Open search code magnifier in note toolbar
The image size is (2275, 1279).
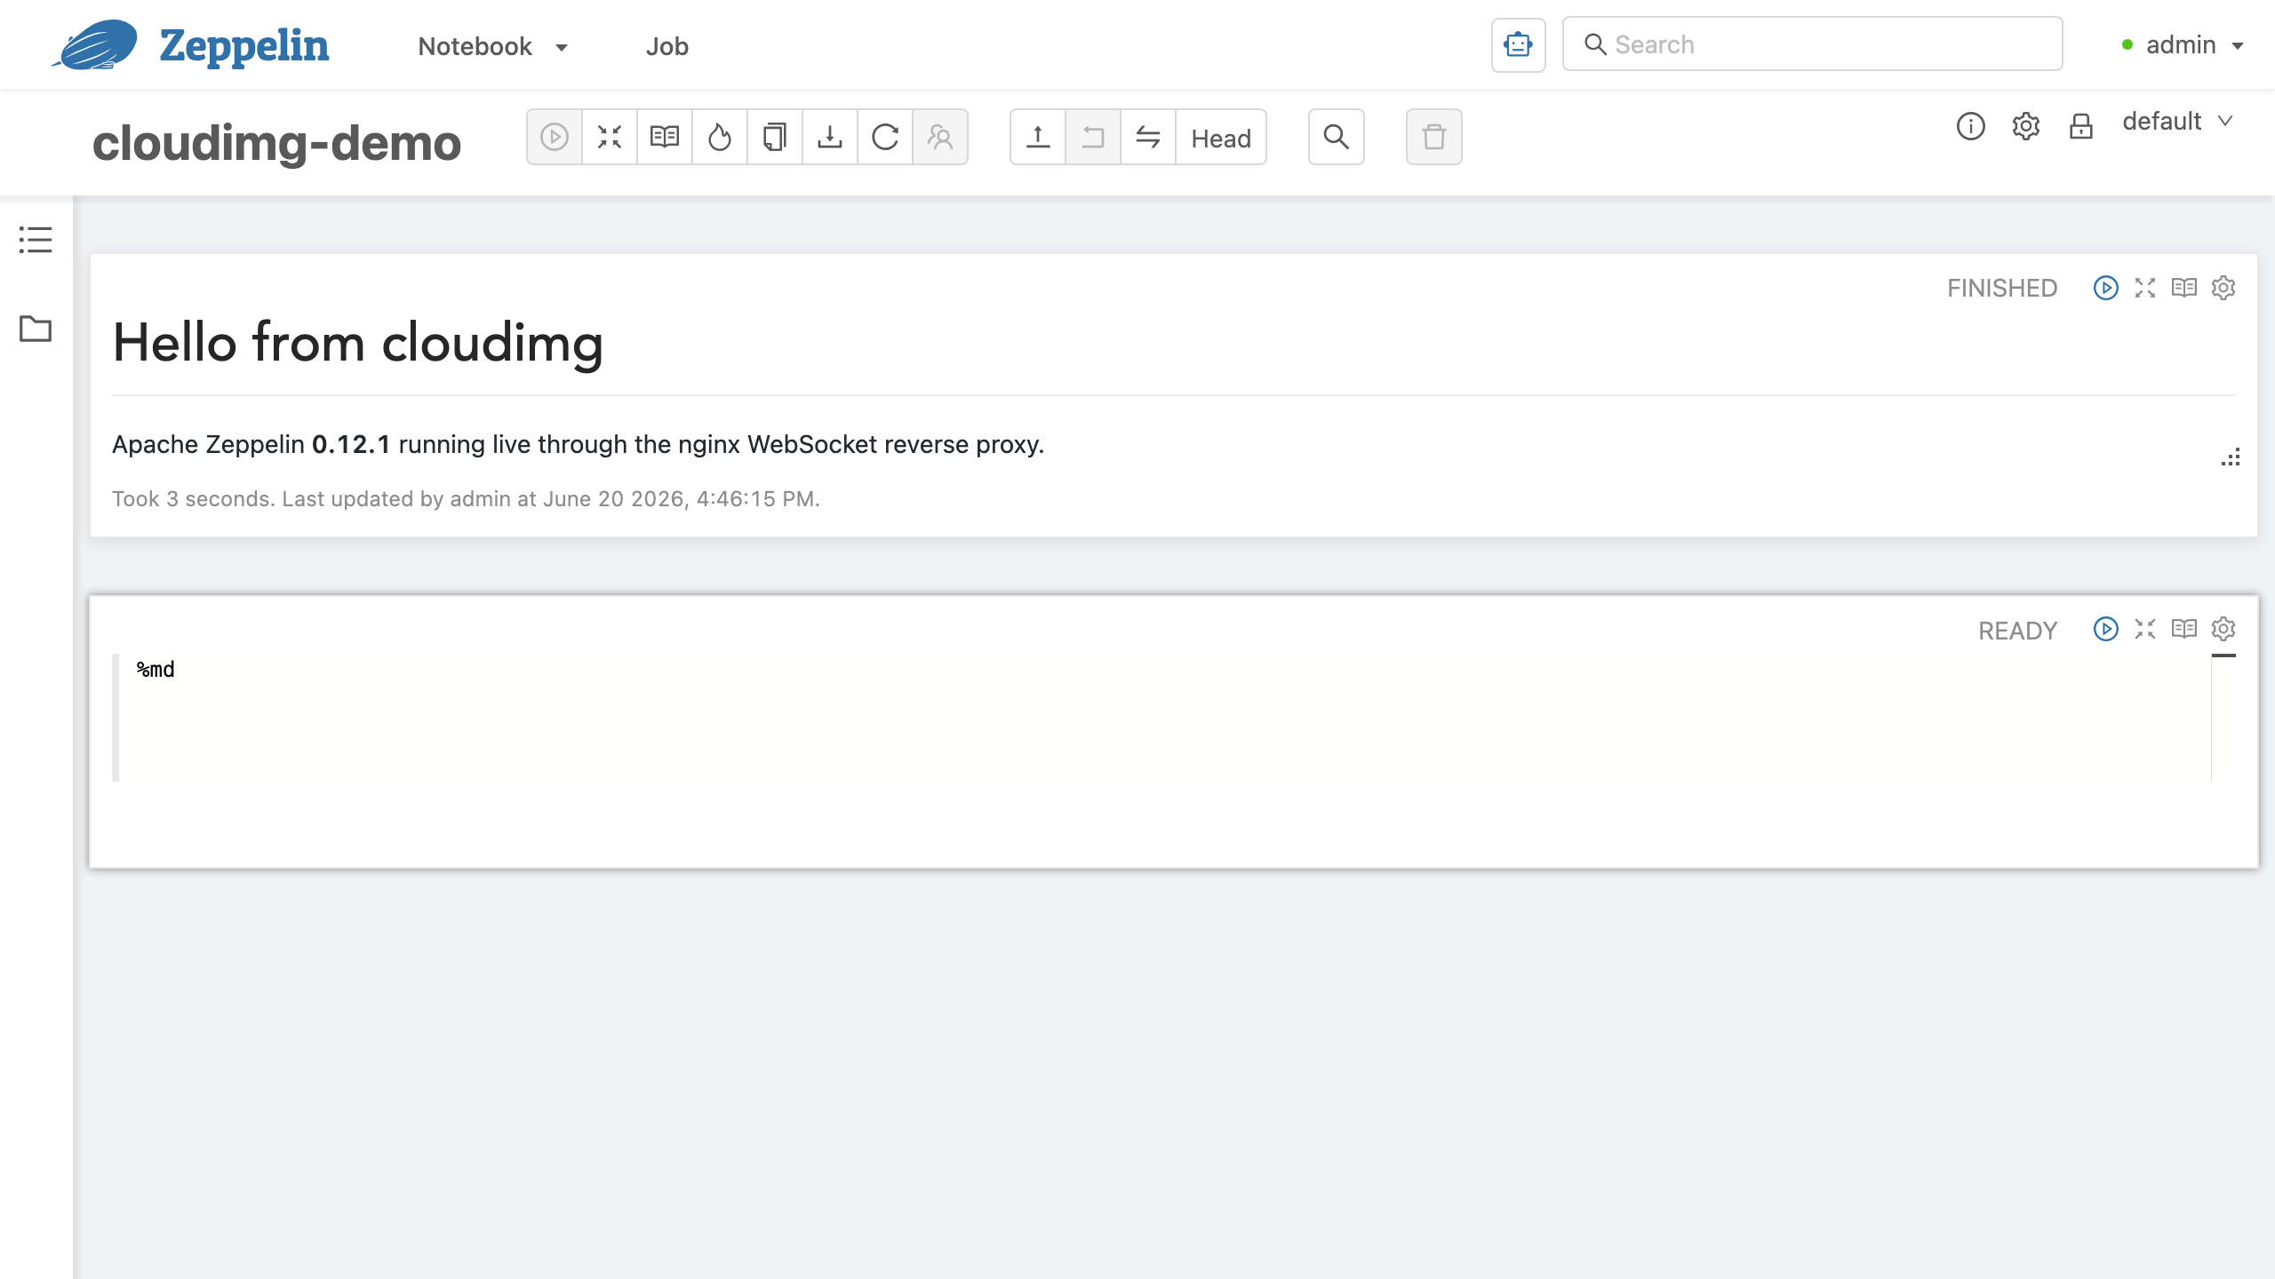point(1337,137)
